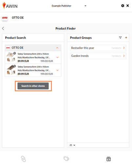The width and height of the screenshot is (132, 166).
Task: Click the OTTO logo in the header
Action: [x=5, y=18]
